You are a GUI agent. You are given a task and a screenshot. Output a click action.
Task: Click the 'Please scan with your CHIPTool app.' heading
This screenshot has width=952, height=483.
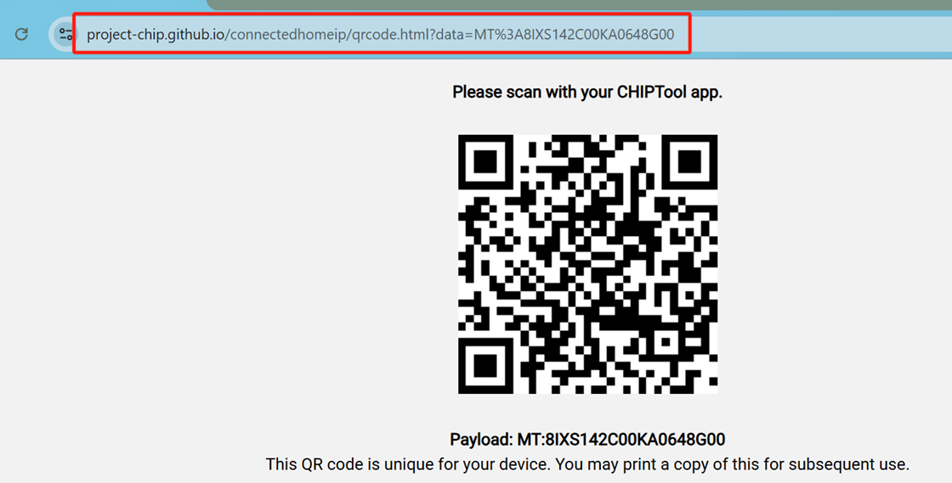(x=587, y=93)
